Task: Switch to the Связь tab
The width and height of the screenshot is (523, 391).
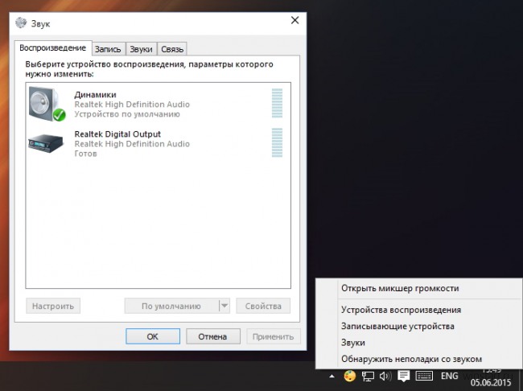Action: point(172,49)
